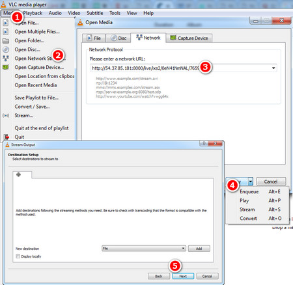Image resolution: width=293 pixels, height=285 pixels.
Task: Click the Open Capture Device card icon
Action: tap(6, 68)
